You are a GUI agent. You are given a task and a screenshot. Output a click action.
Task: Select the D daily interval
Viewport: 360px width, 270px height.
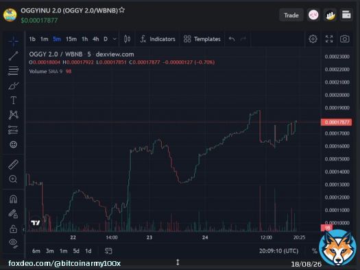[x=106, y=39]
